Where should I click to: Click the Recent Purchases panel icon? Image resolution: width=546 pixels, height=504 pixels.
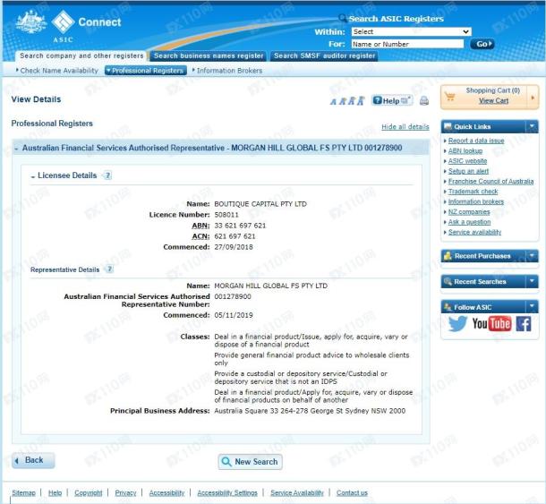pyautogui.click(x=448, y=256)
